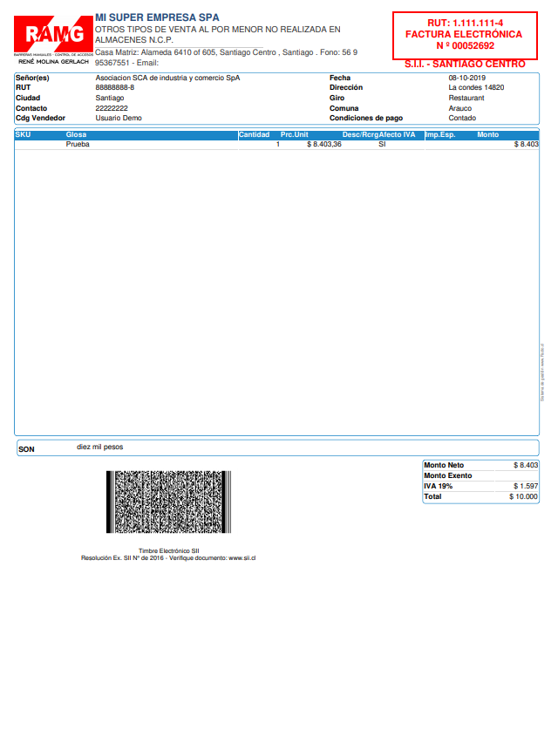Click quantity value '1' in item row
558x731 pixels.
(278, 145)
